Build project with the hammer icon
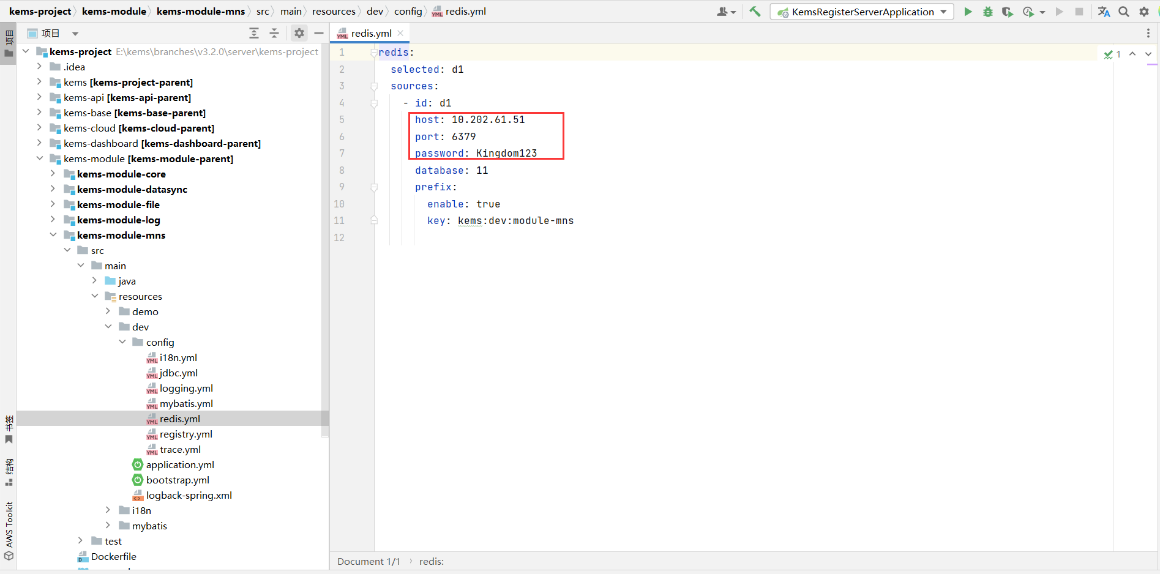Image resolution: width=1160 pixels, height=574 pixels. tap(755, 12)
